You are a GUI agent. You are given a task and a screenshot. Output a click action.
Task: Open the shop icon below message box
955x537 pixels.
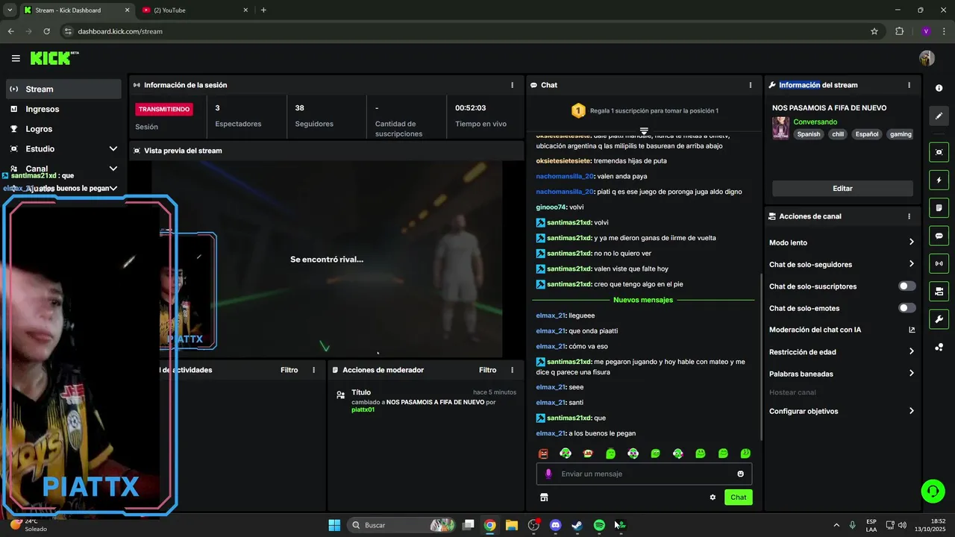544,497
